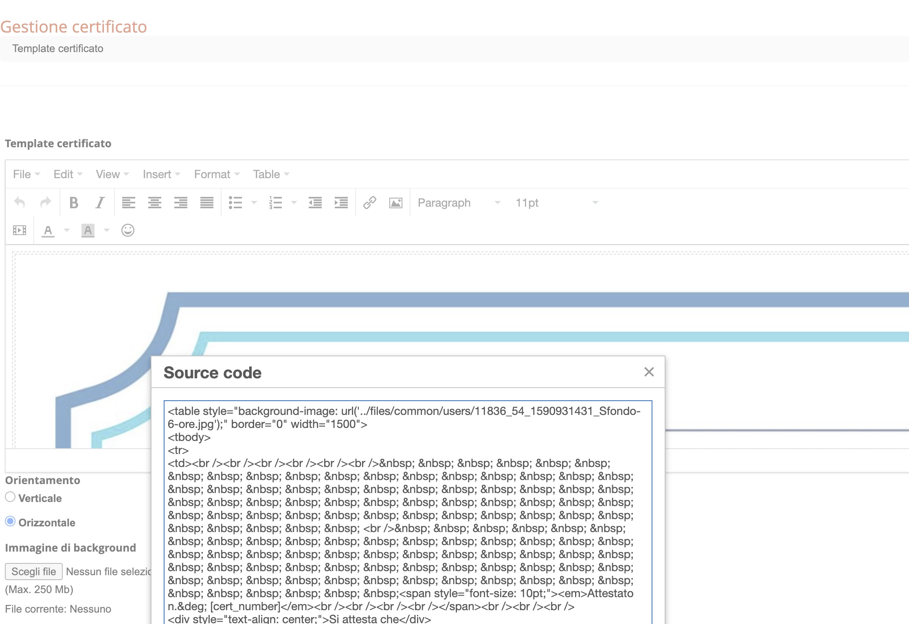Image resolution: width=909 pixels, height=624 pixels.
Task: Apply italic with the Italic icon
Action: (100, 203)
